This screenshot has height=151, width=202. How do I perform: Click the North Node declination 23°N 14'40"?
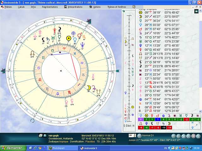pos(172,54)
